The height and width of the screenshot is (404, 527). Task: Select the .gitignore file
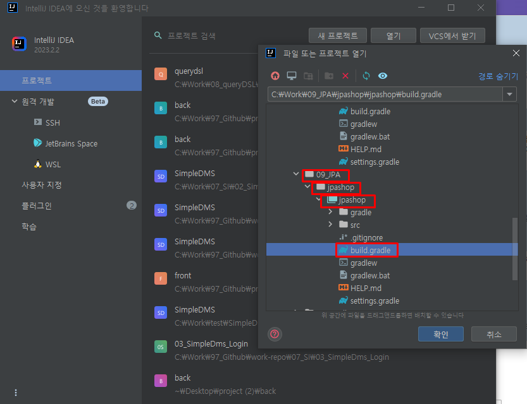pyautogui.click(x=361, y=238)
